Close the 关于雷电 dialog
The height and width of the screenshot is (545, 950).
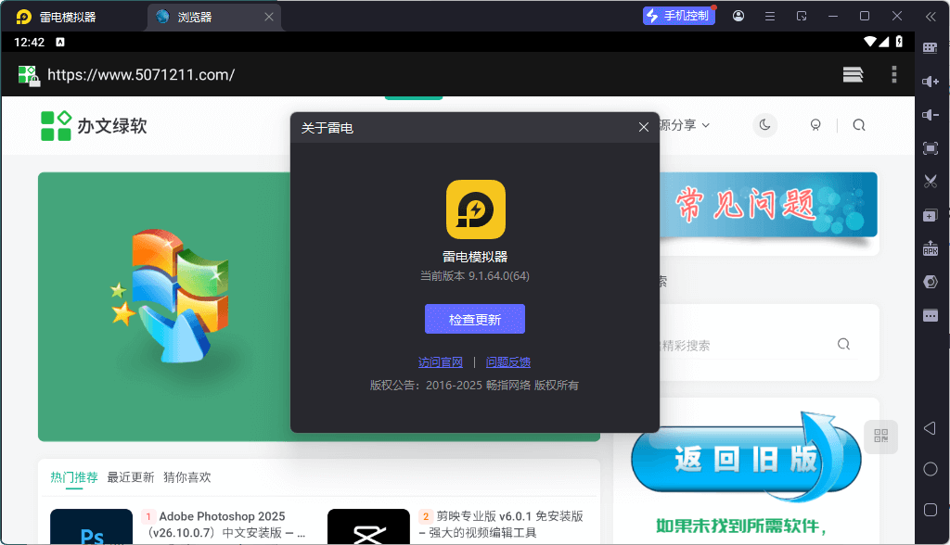coord(644,127)
